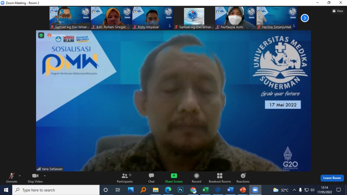This screenshot has width=347, height=195.
Task: Click the green encryption shield icon
Action: 41,35
